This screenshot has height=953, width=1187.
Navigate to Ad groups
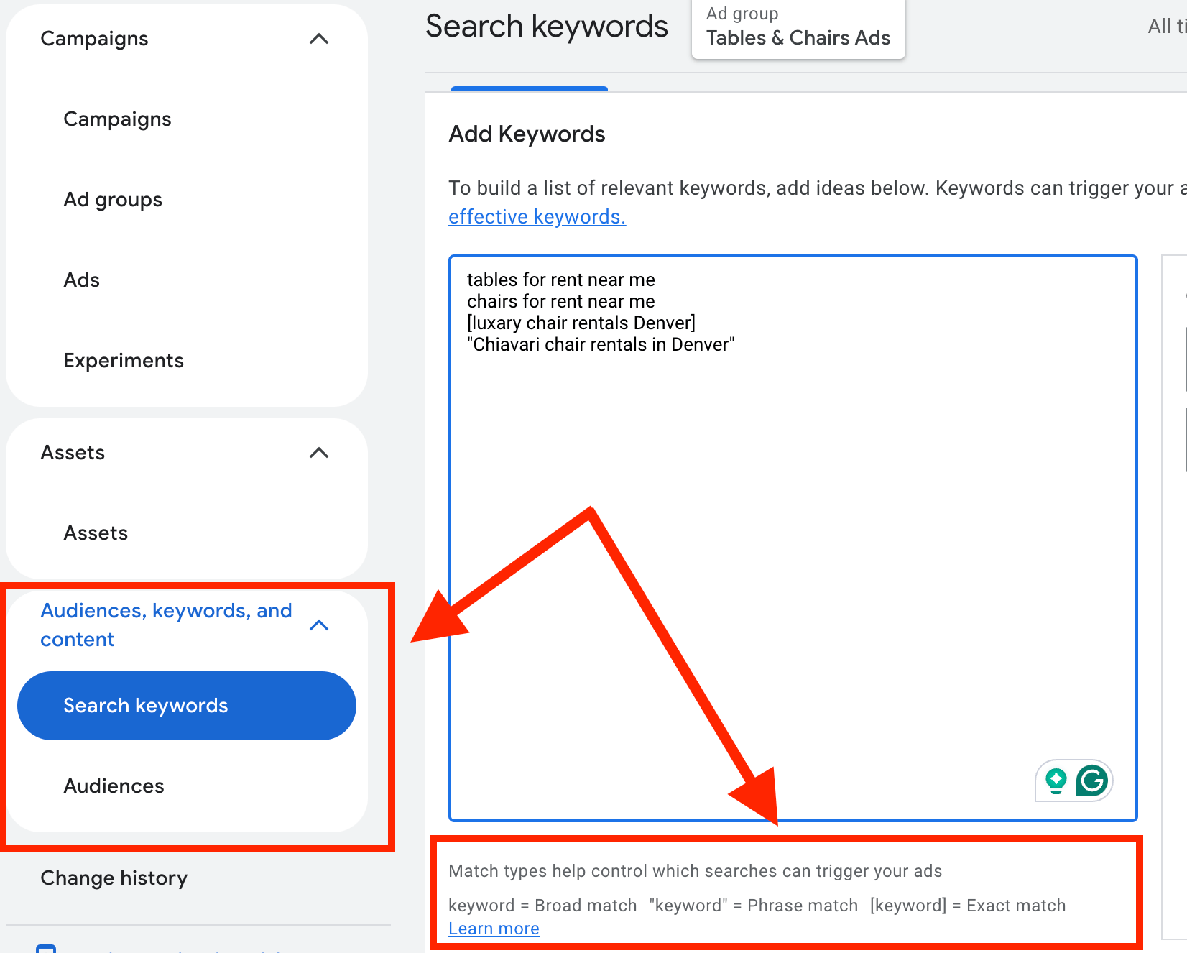coord(113,200)
